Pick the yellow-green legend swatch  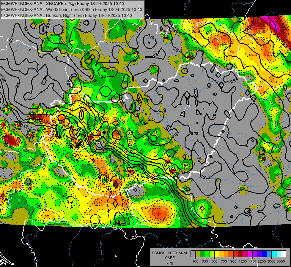click(212, 254)
